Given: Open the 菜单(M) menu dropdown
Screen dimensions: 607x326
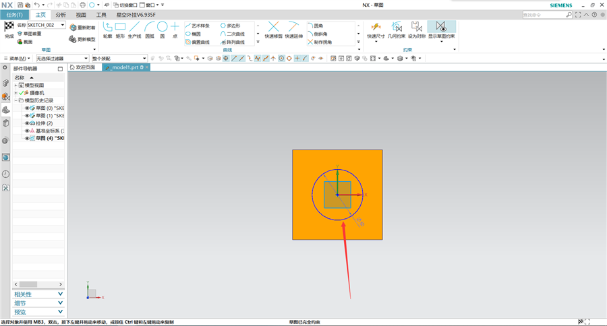Looking at the screenshot, I should click(17, 59).
